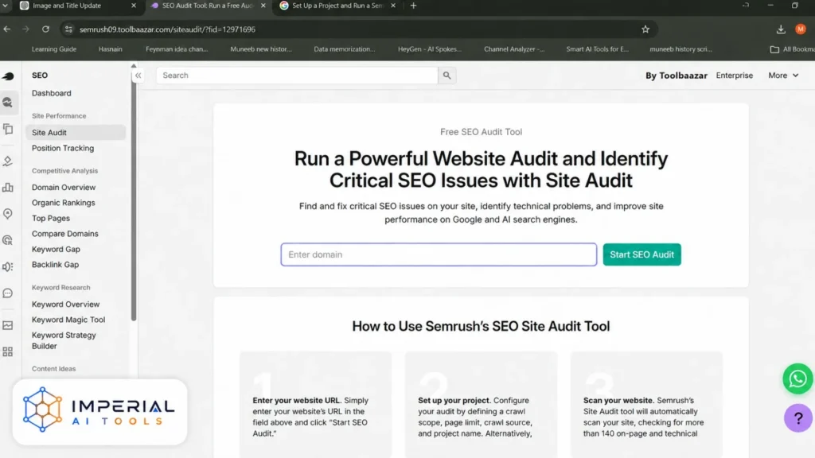Open the muneeb history scri bookmark
Viewport: 815px width, 458px height.
click(x=680, y=49)
